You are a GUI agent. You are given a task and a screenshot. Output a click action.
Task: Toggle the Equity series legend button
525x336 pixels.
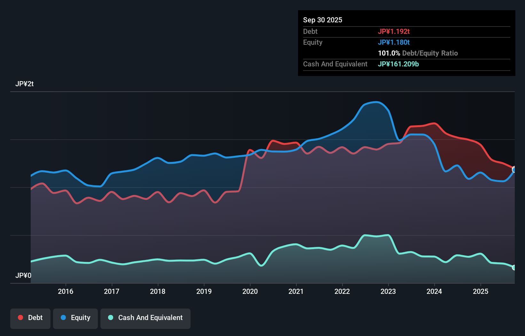click(75, 318)
